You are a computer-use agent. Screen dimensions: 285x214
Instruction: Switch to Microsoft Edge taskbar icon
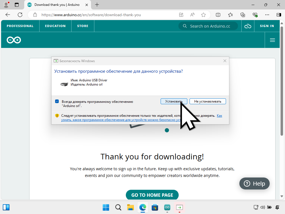[x=143, y=207]
